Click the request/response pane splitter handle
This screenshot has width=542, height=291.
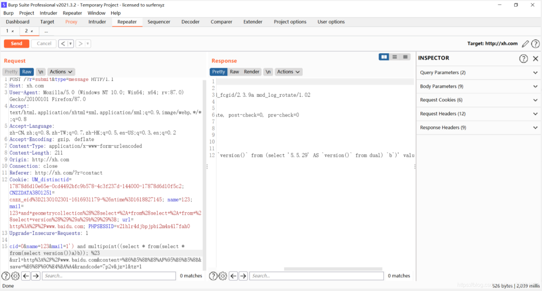pyautogui.click(x=207, y=166)
